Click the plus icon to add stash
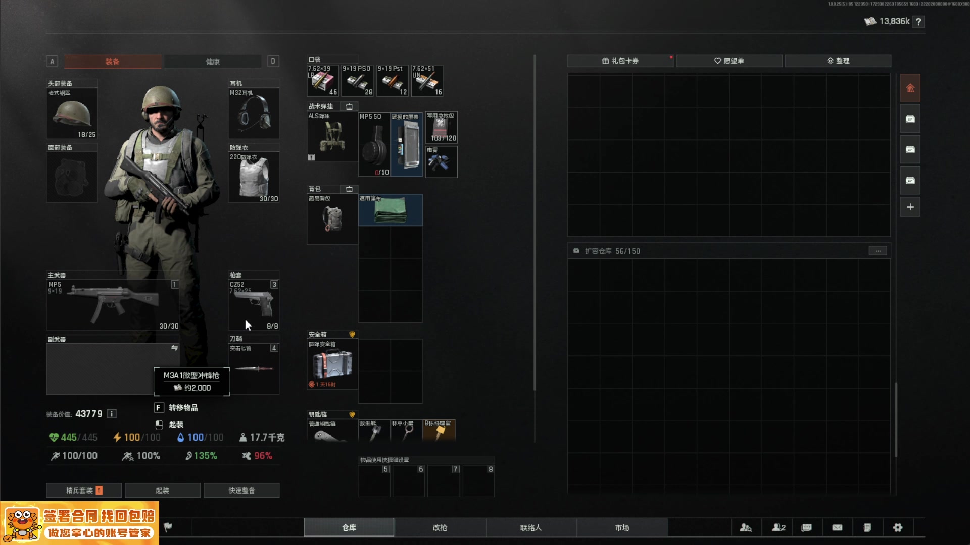 tap(910, 207)
